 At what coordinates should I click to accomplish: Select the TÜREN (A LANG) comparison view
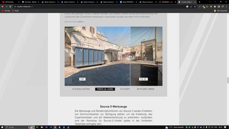tap(105, 89)
